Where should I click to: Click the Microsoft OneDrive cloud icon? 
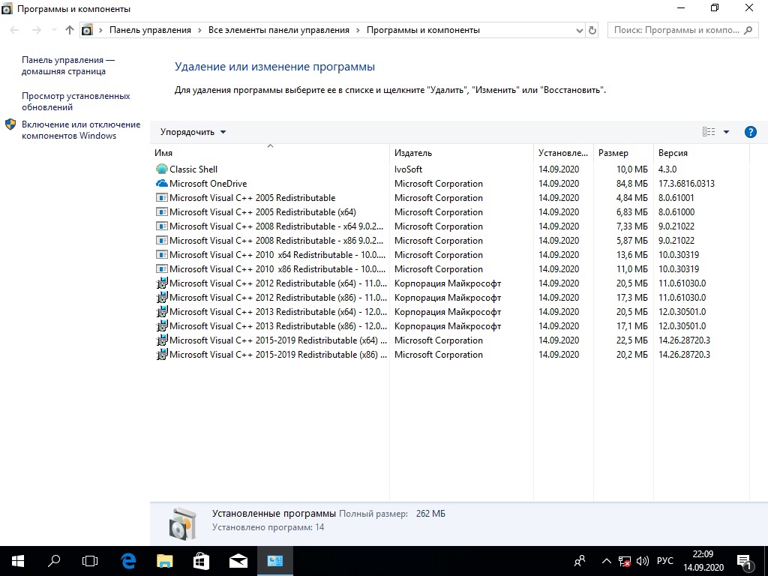(161, 184)
